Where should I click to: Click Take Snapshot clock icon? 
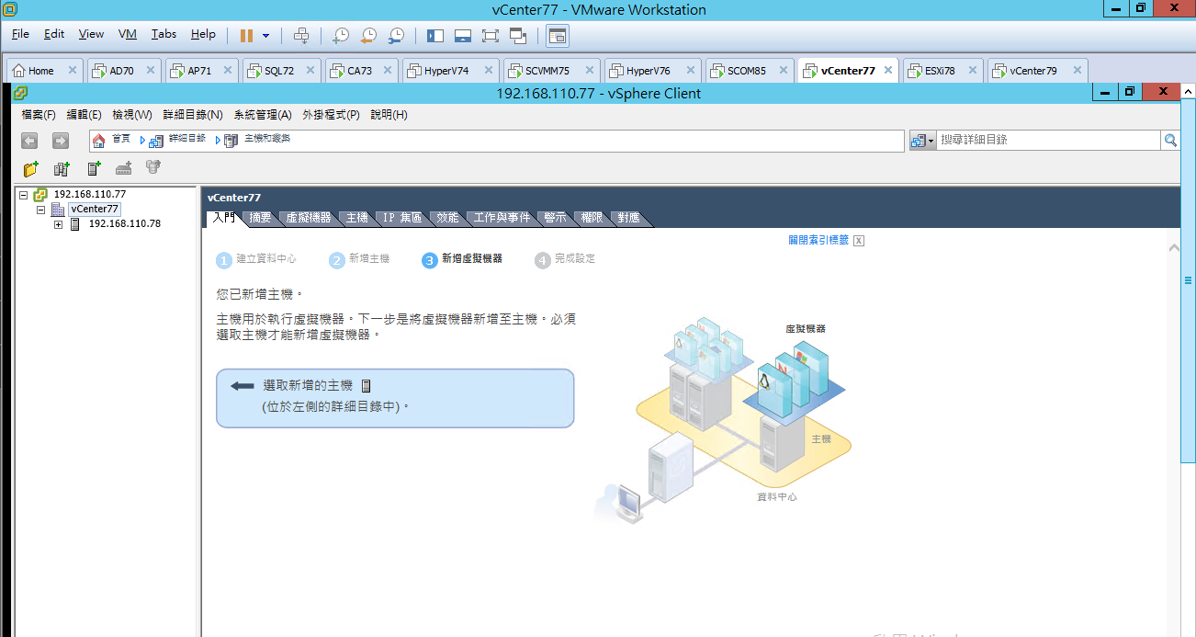pos(341,36)
